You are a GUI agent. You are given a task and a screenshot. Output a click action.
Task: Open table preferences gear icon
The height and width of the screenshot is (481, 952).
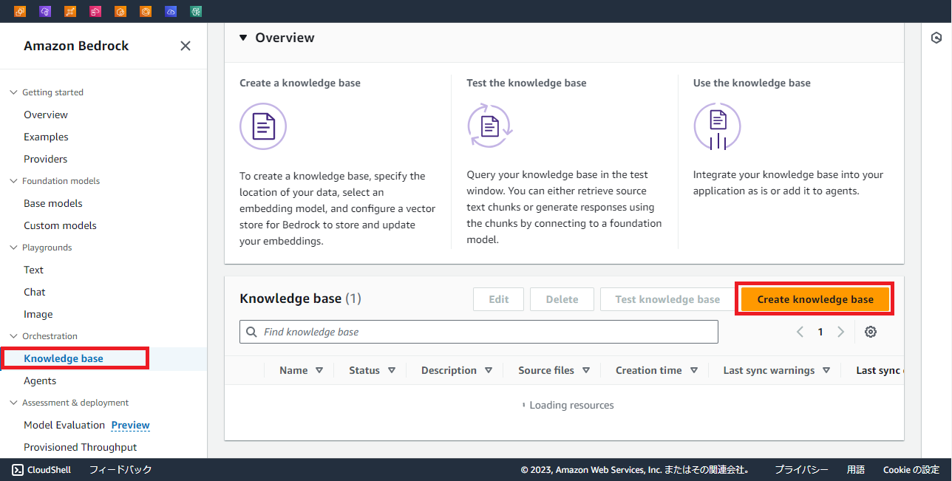click(871, 332)
